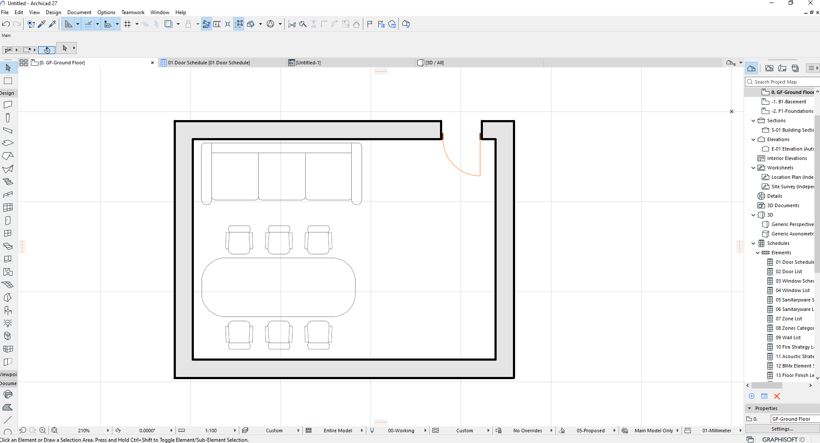Click the Eyedropper pick up parameters icon
The width and height of the screenshot is (820, 443).
click(42, 24)
